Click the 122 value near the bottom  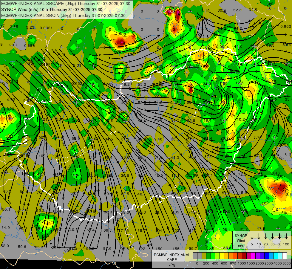click(142, 249)
